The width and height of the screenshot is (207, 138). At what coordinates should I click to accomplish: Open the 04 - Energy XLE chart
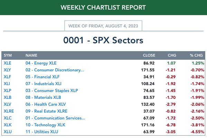[41, 63]
